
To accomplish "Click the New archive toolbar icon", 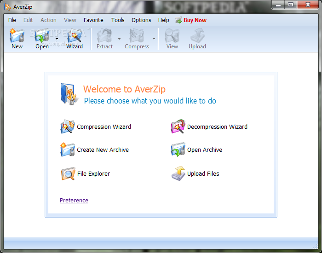I will click(x=17, y=35).
